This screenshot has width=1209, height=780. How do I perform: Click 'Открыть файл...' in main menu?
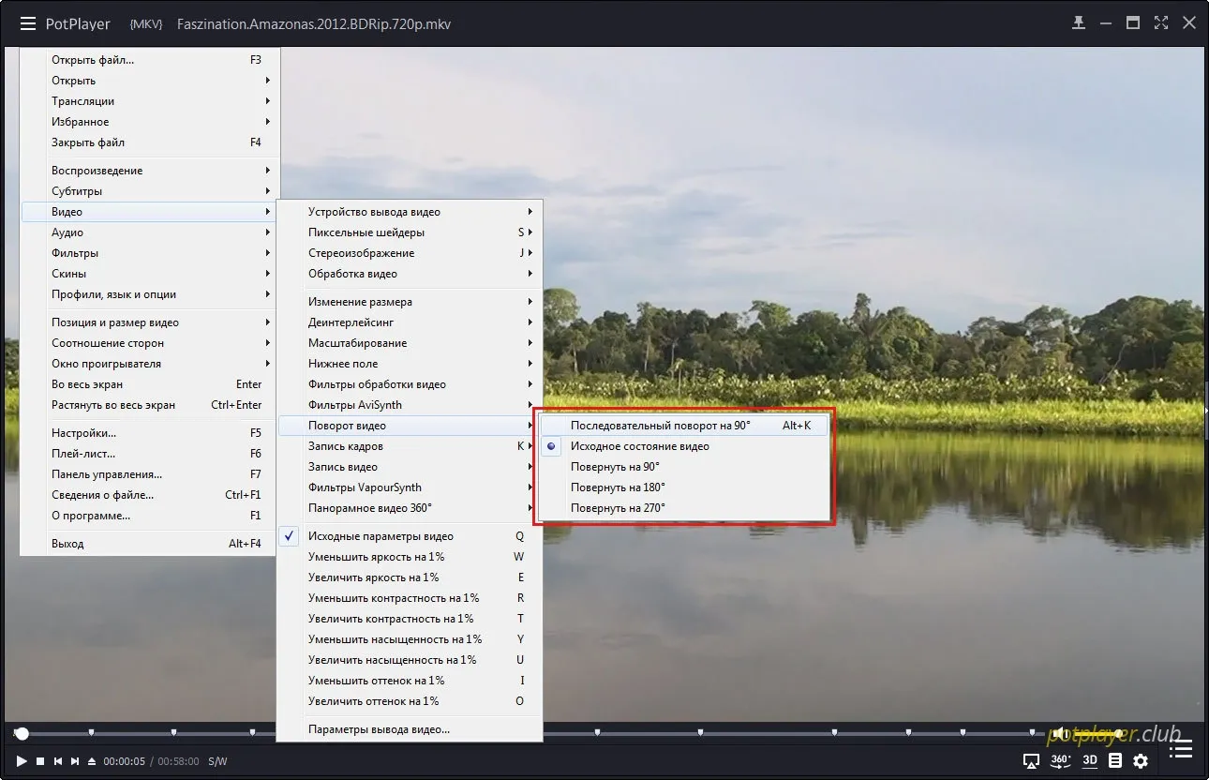pyautogui.click(x=148, y=60)
